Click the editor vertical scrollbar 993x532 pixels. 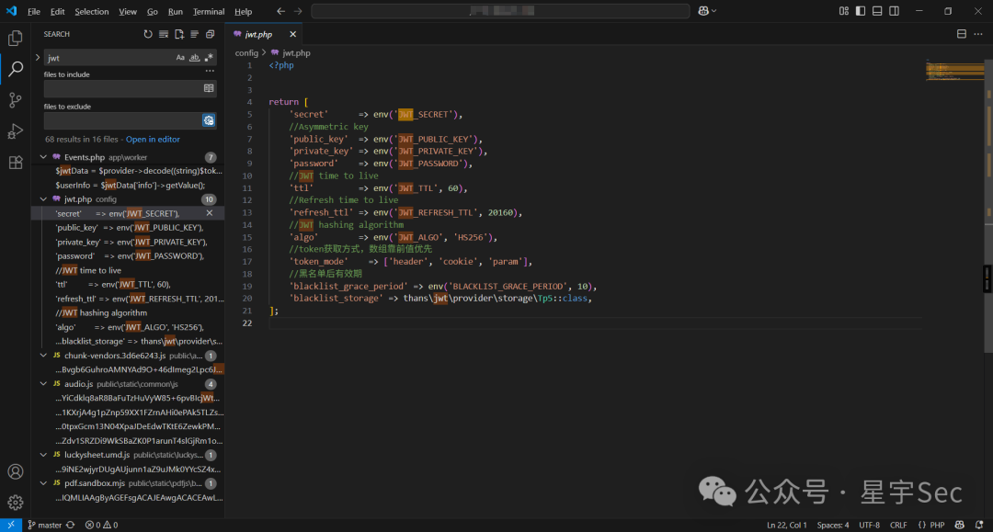click(x=988, y=206)
